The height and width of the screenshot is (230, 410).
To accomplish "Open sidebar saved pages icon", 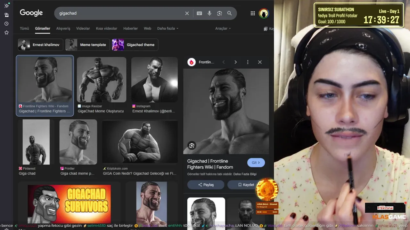I will pos(6,15).
